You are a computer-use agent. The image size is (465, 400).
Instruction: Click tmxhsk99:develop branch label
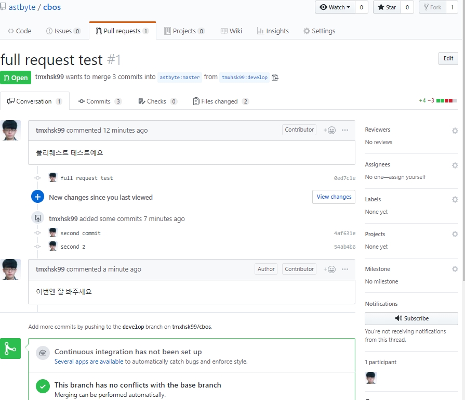coord(245,77)
